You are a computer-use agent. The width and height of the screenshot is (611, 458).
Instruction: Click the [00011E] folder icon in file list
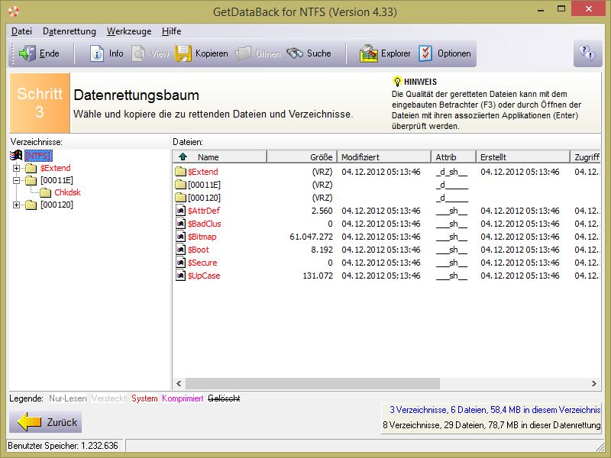coord(180,185)
